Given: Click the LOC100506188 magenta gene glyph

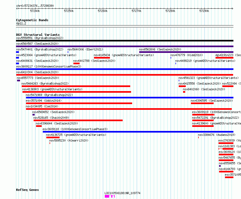Looking at the screenshot, I should [x=110, y=196].
